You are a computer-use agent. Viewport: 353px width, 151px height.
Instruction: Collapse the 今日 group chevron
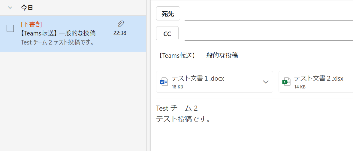[10, 8]
